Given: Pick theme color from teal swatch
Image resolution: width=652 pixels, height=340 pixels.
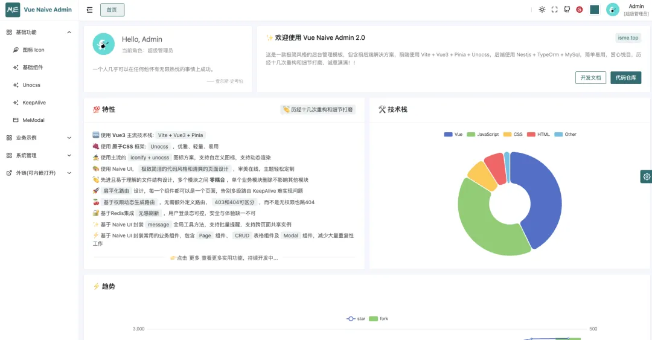Looking at the screenshot, I should 594,10.
